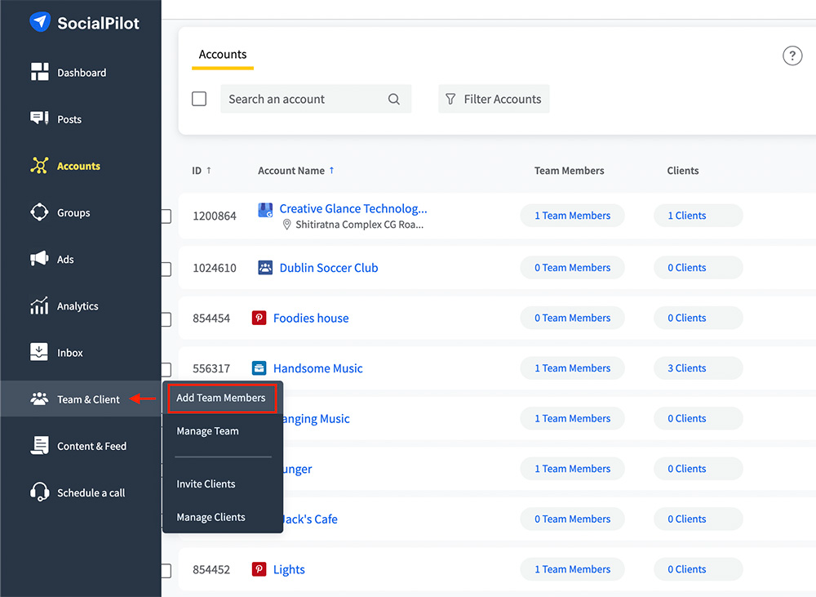Open the Posts section icon

(x=39, y=118)
